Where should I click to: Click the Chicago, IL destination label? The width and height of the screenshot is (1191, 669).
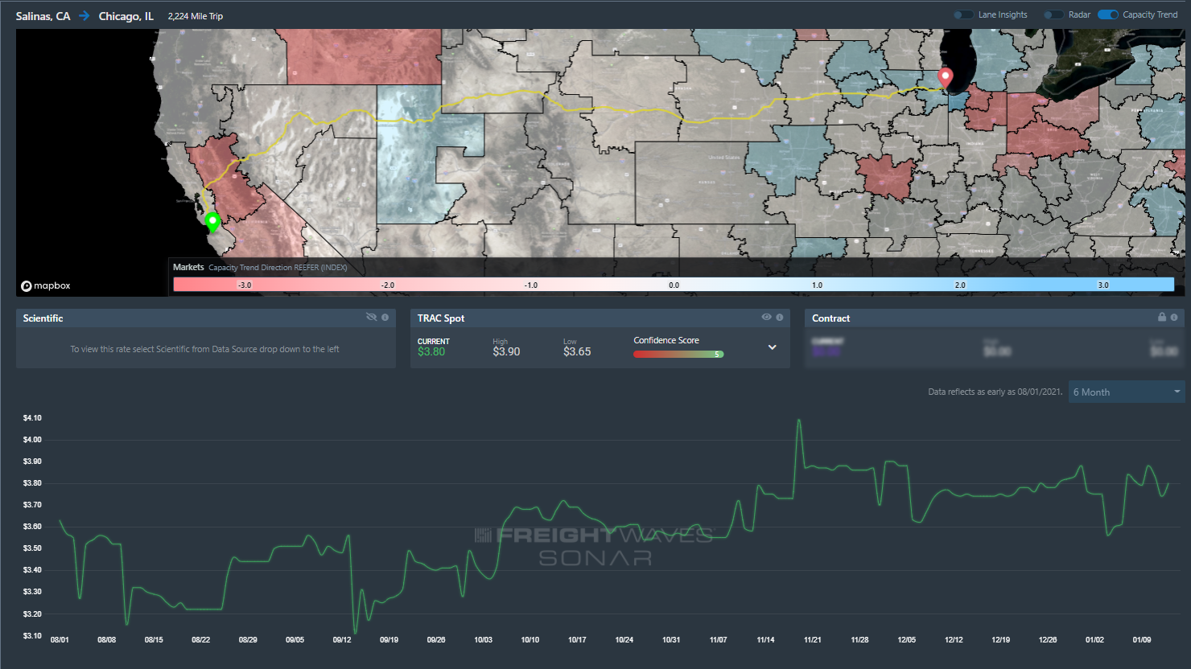(126, 16)
